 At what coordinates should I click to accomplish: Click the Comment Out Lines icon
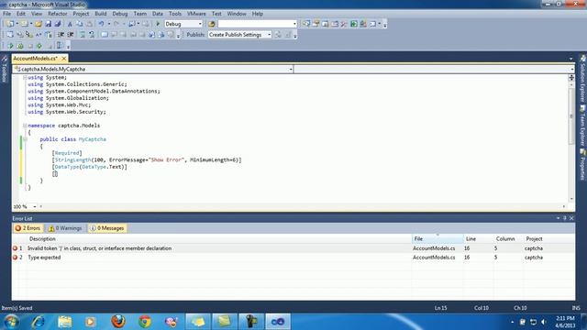point(83,35)
